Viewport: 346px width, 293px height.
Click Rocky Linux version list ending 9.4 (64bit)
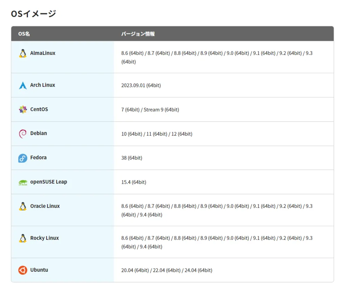tap(217, 242)
